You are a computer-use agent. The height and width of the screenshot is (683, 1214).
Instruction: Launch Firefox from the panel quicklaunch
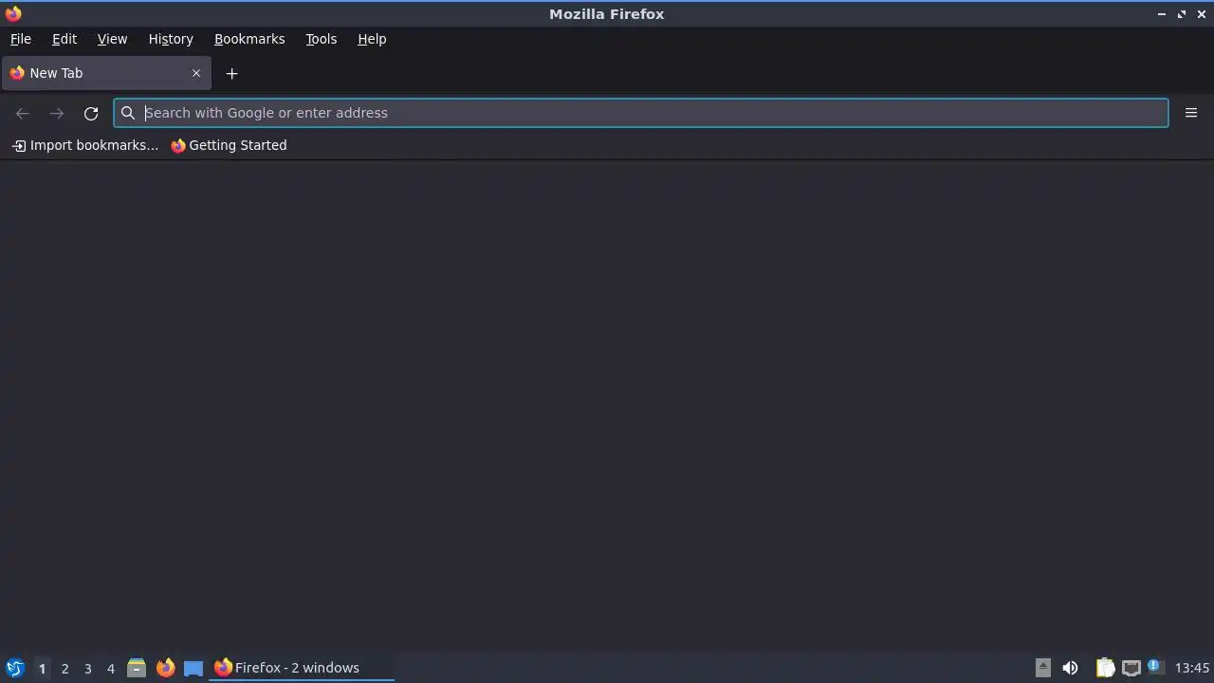(165, 668)
